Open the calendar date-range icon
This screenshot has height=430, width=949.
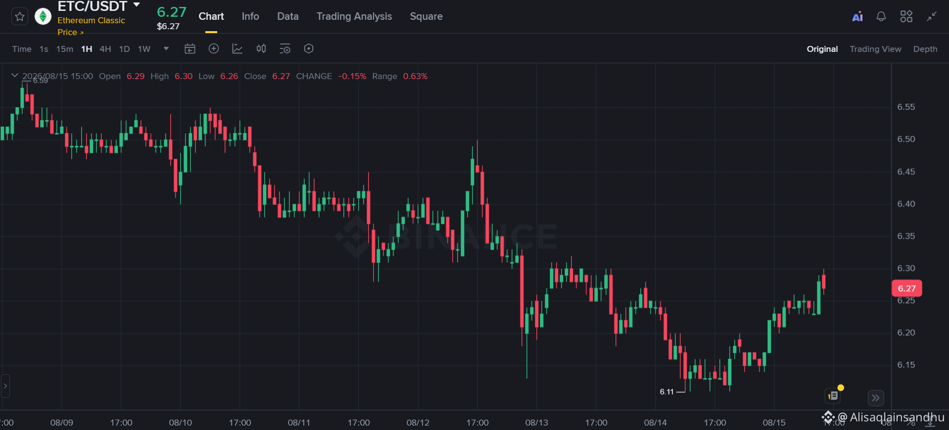pos(190,48)
